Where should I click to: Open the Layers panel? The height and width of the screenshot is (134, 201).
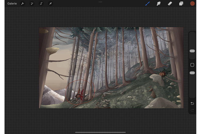click(x=181, y=4)
